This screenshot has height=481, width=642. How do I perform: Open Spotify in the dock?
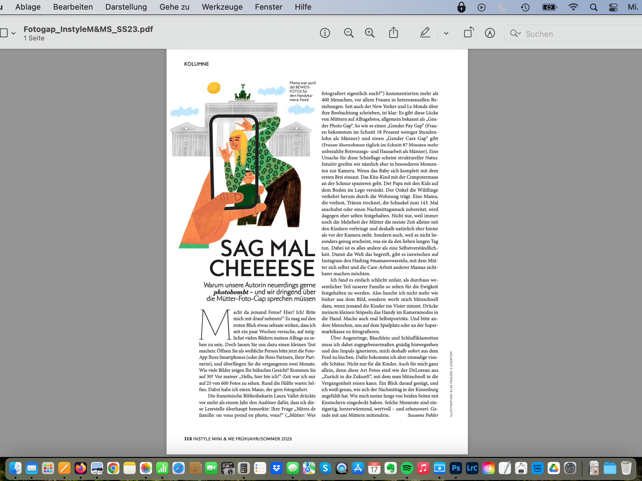(x=407, y=468)
